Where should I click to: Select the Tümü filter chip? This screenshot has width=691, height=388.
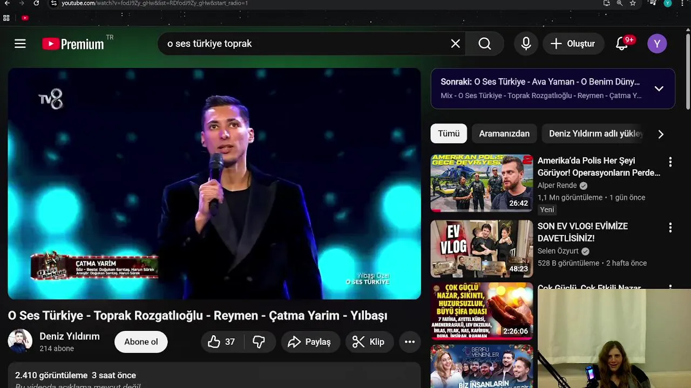pyautogui.click(x=449, y=134)
